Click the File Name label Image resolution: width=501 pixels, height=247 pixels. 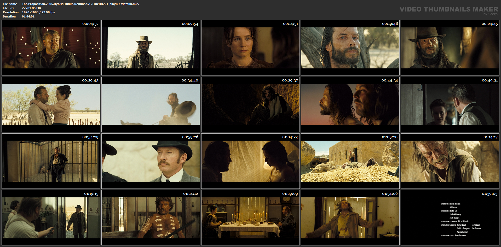[x=10, y=4]
